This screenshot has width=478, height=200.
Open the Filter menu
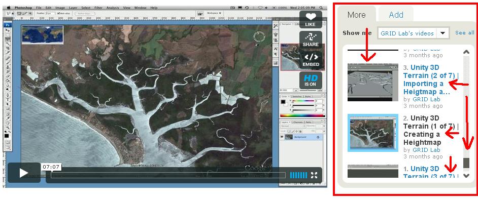pos(98,8)
